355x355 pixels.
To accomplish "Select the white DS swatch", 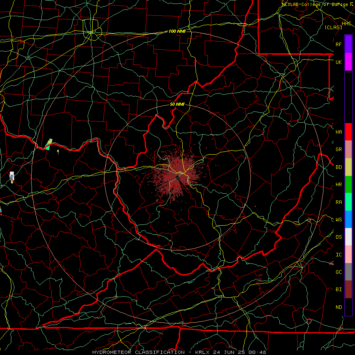I will [348, 237].
